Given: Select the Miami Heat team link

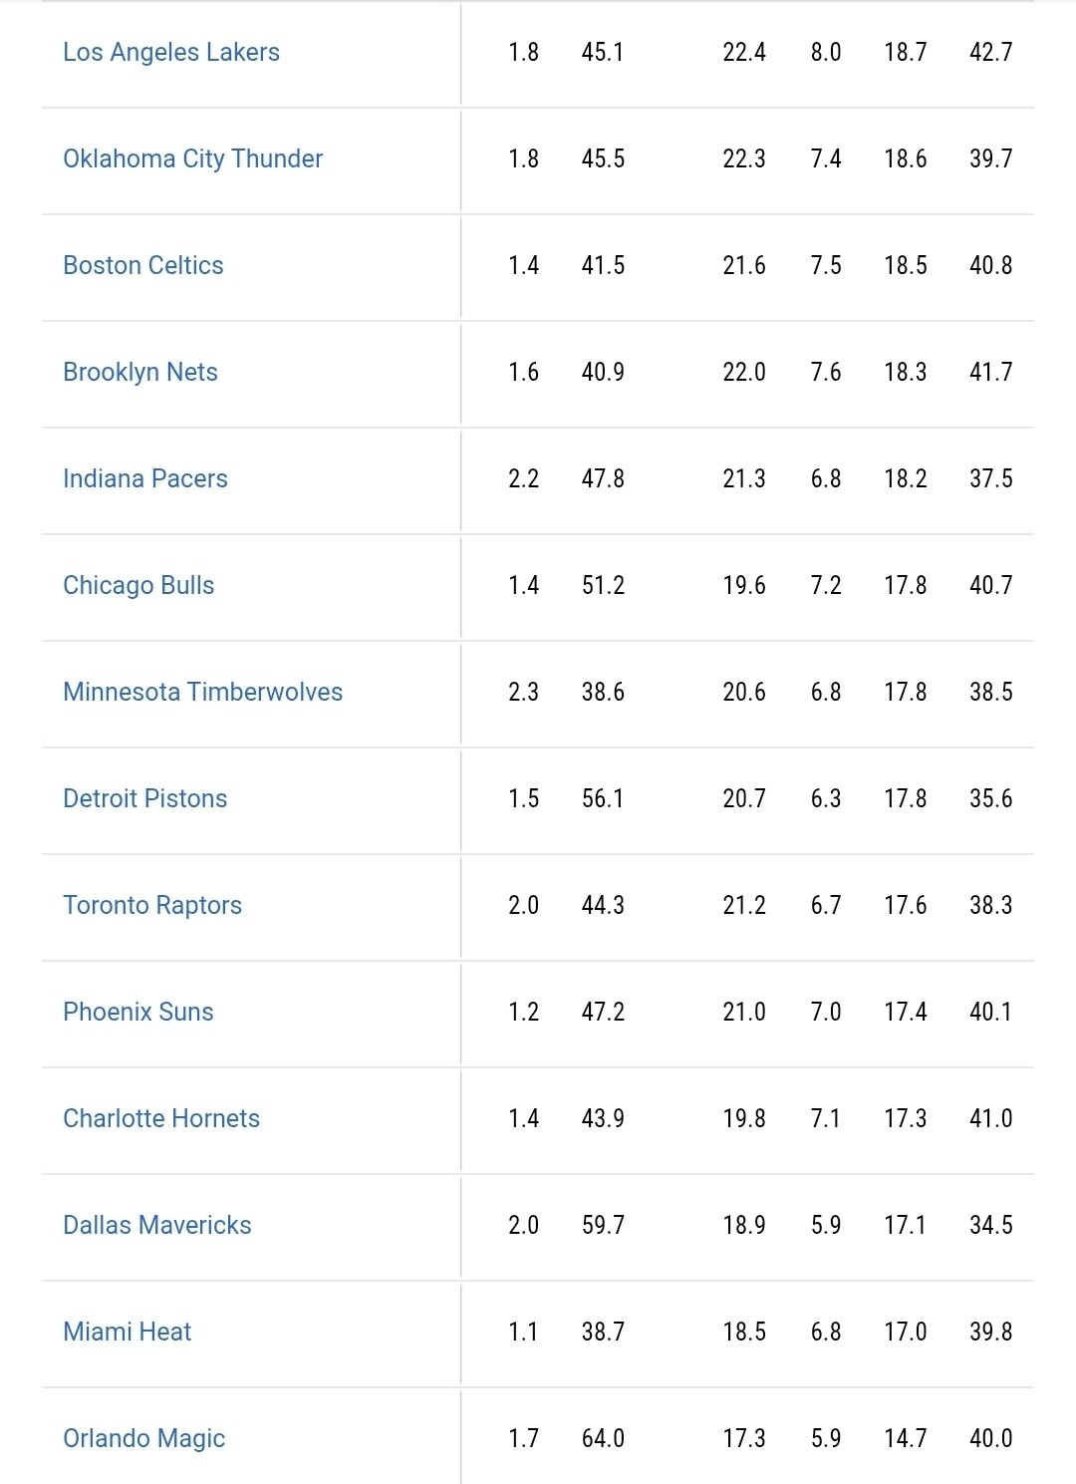Looking at the screenshot, I should tap(128, 1332).
